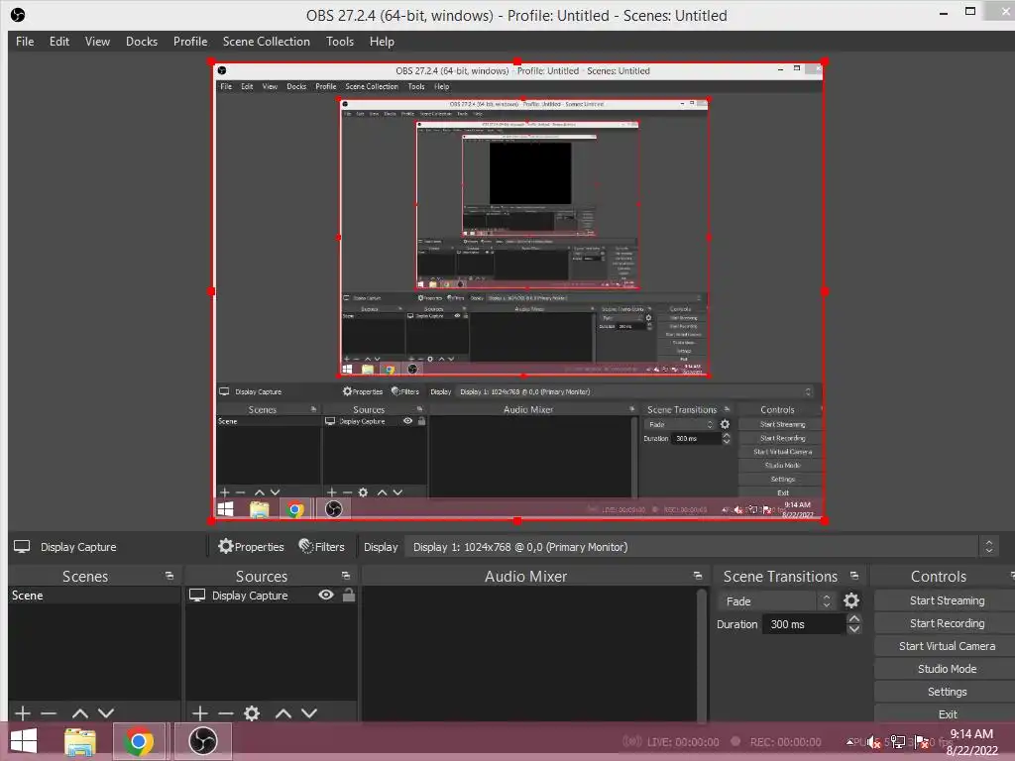
Task: Open the Scene Collection menu
Action: coord(266,42)
